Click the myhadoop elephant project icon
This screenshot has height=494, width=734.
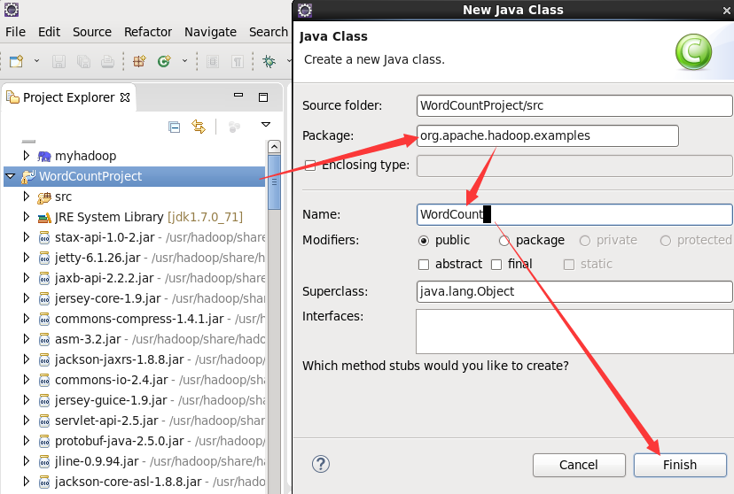[44, 156]
